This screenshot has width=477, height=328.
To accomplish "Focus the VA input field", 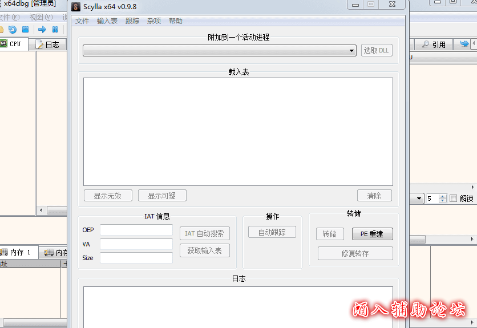I will 136,244.
